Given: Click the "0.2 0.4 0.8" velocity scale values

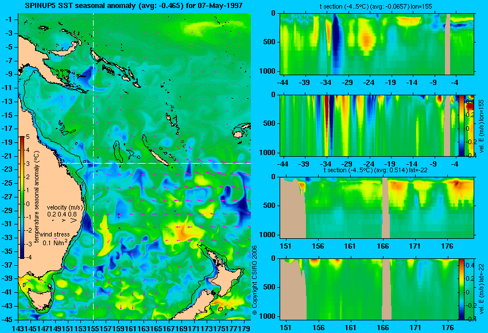Looking at the screenshot, I should tap(62, 214).
